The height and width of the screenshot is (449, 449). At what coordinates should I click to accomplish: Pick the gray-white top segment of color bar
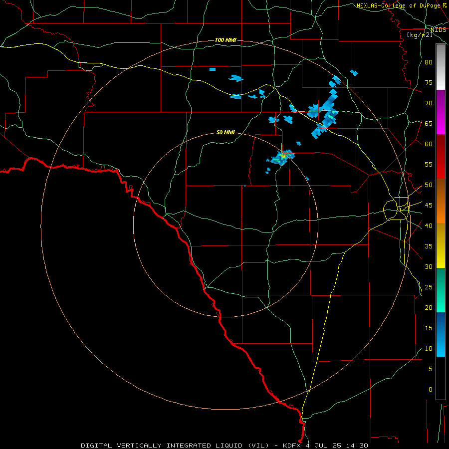point(441,67)
